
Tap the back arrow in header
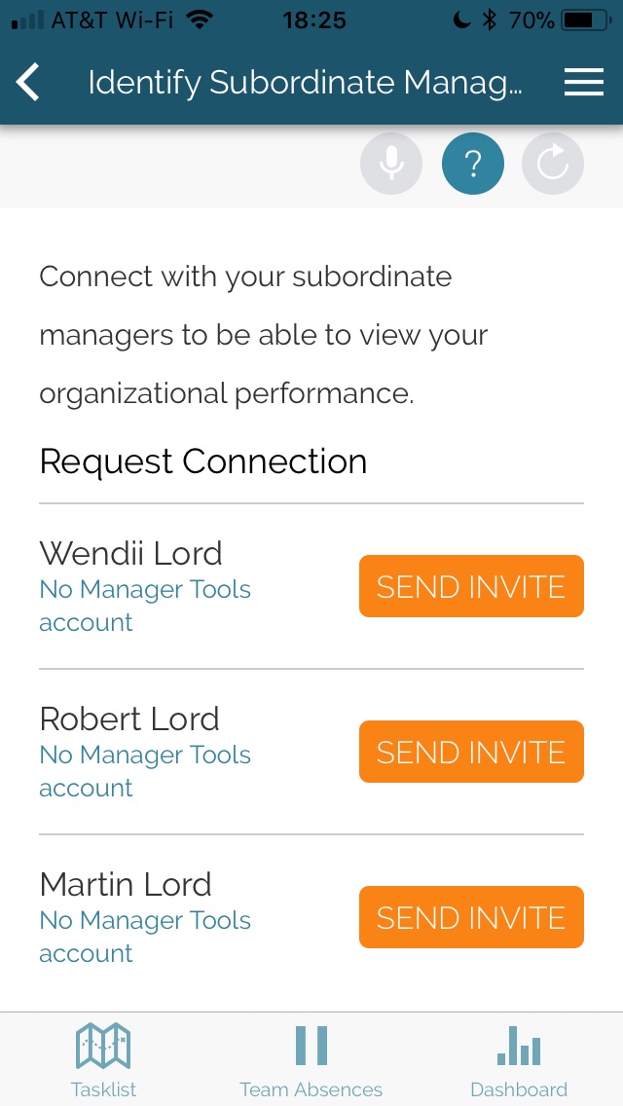pyautogui.click(x=29, y=83)
